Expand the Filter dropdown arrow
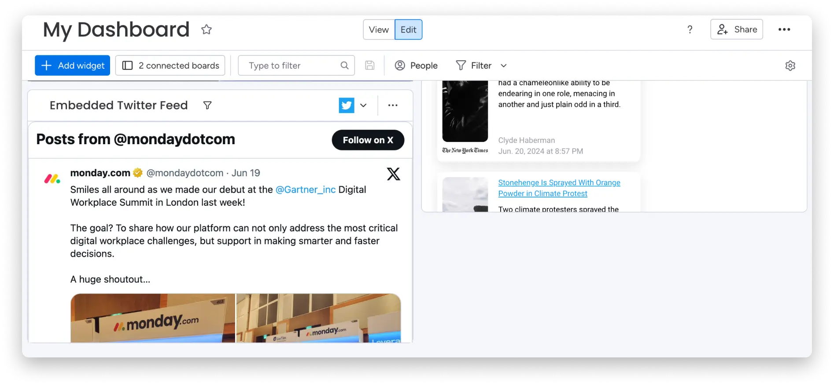834x386 pixels. 504,66
